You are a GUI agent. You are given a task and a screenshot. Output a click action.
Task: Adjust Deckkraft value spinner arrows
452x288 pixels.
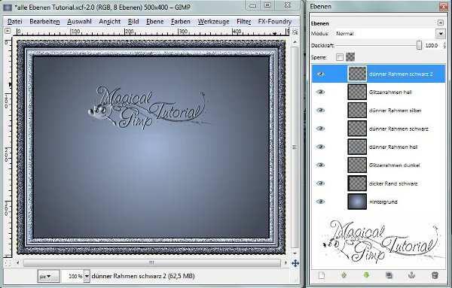444,45
